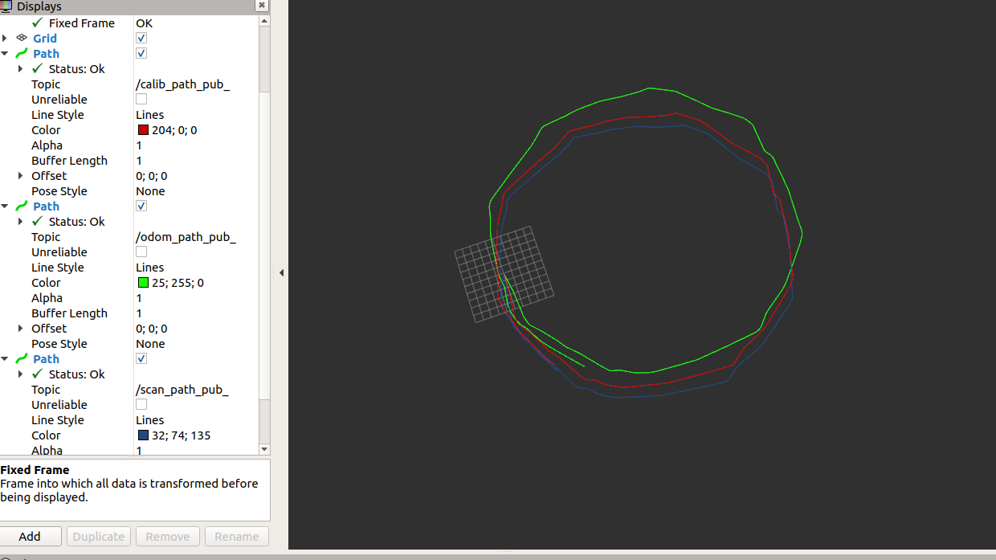Viewport: 996px width, 560px height.
Task: Expand the Offset property of the calib path
Action: pos(20,175)
